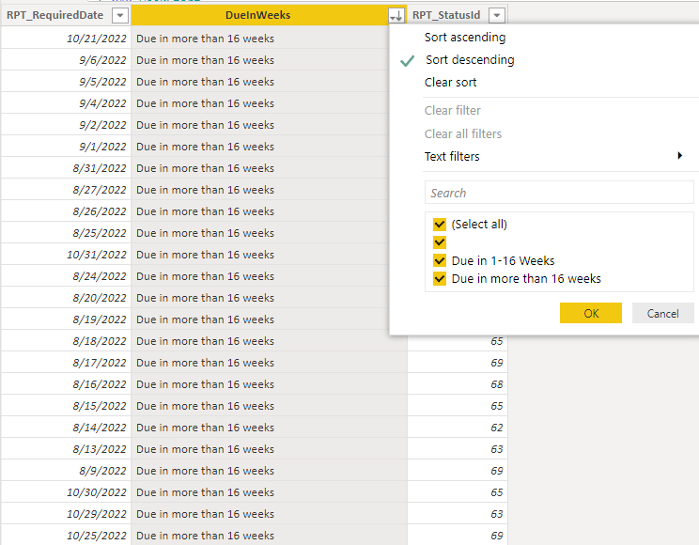Select the StatusId value 62 in 8/14/2022 row
This screenshot has width=699, height=545.
458,428
